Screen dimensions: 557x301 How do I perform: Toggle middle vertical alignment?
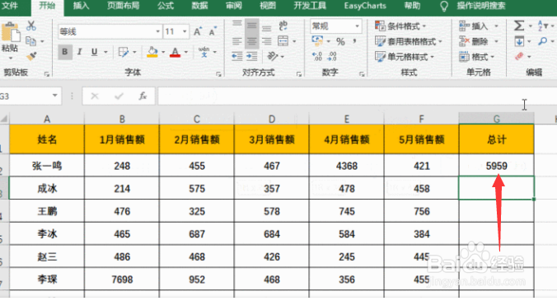(252, 26)
